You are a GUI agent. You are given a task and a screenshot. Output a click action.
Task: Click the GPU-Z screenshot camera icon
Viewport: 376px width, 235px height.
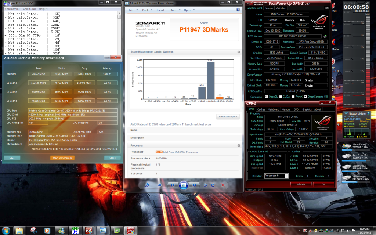(x=326, y=8)
